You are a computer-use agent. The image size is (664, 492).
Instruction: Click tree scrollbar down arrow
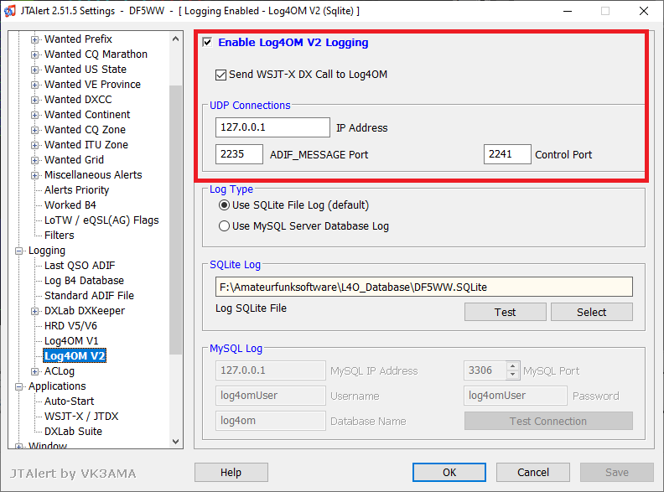176,441
